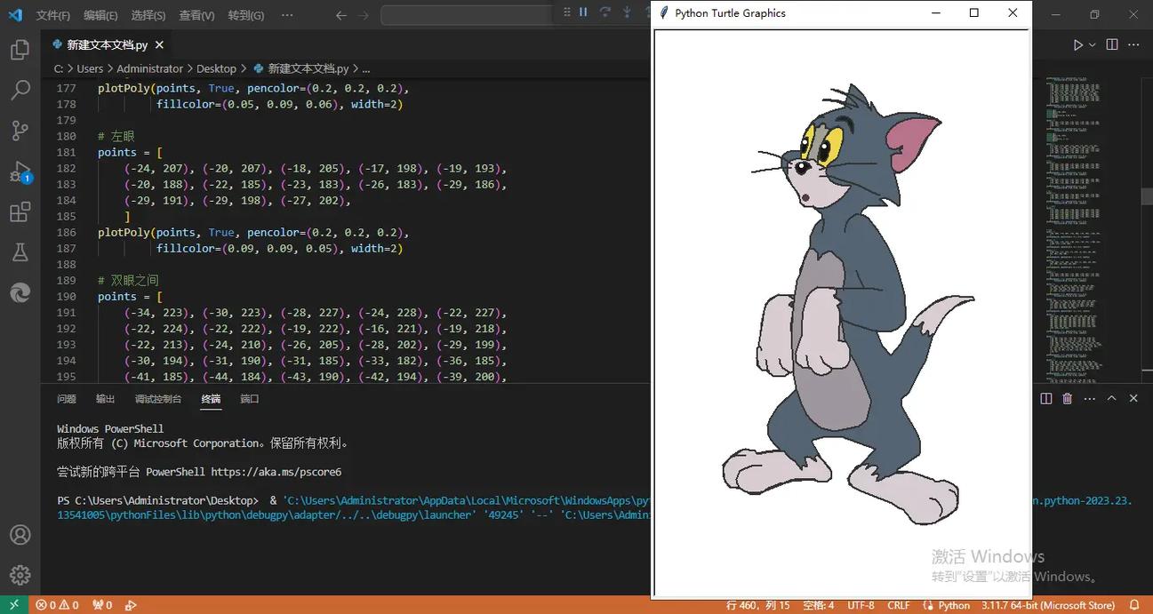Step over in debug toolbar
The width and height of the screenshot is (1153, 614).
(605, 12)
